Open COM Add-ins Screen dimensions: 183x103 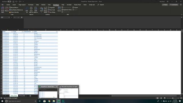coord(36,10)
